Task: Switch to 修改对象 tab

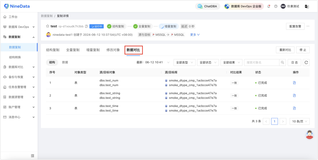Action: [113, 50]
